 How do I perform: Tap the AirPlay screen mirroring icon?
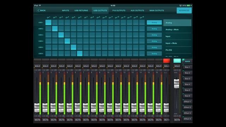[x=180, y=6]
